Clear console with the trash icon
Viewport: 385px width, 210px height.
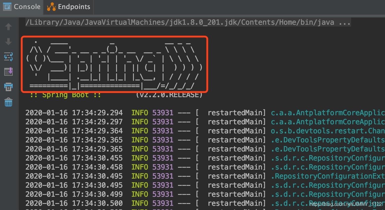point(8,102)
